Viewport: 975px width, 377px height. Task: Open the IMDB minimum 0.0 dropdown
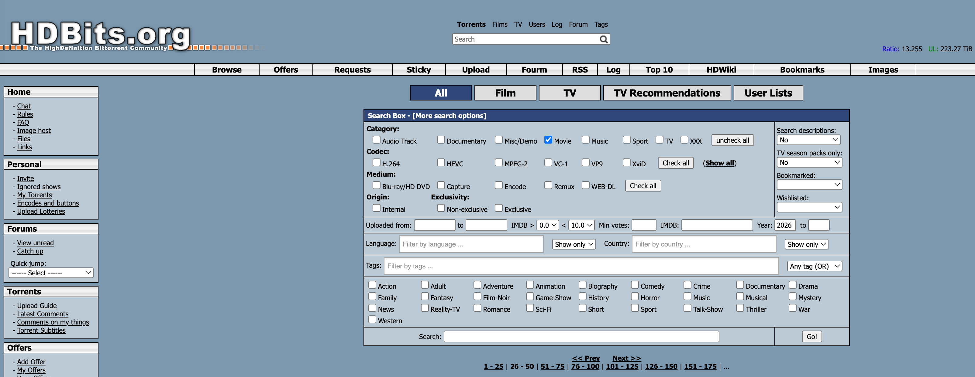548,225
